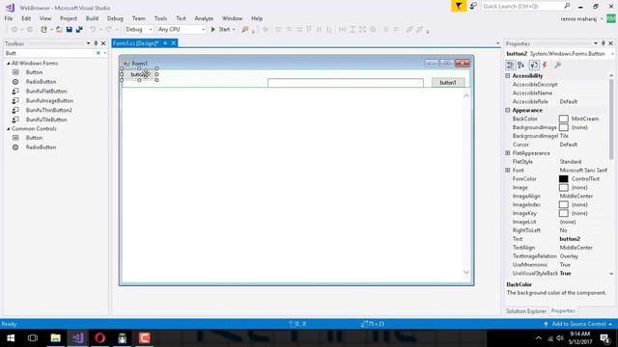
Task: Close the Form1.cs [Design] tab
Action: (x=174, y=43)
